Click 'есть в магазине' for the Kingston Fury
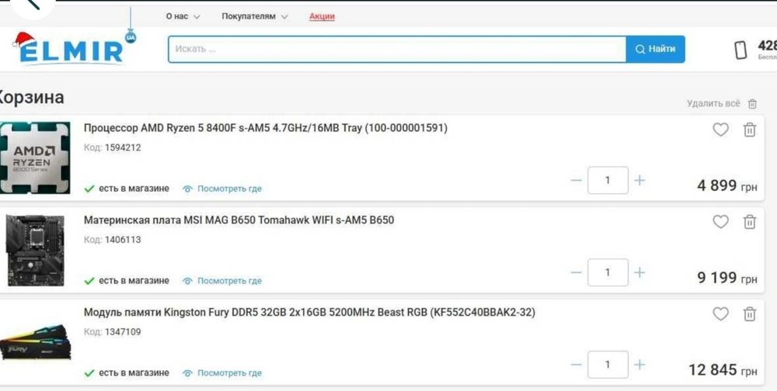777x391 pixels. (127, 372)
